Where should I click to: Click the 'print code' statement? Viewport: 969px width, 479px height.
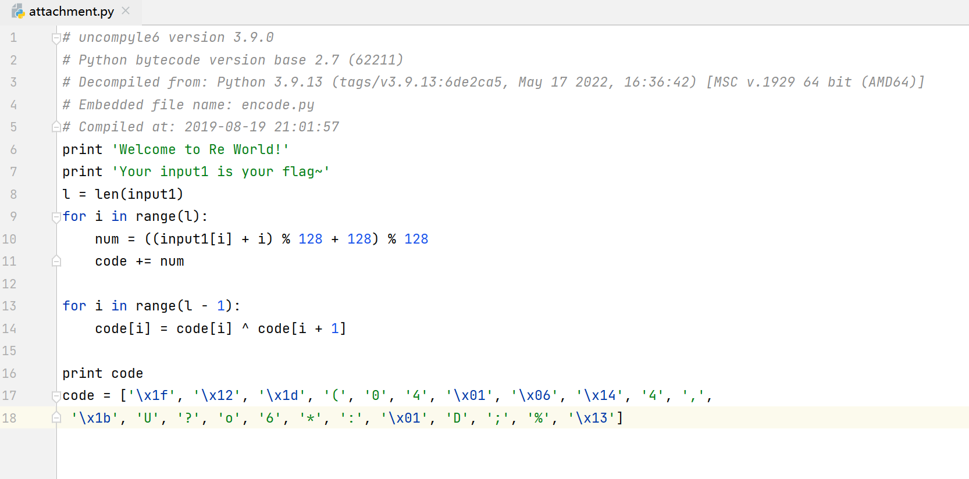click(x=103, y=373)
